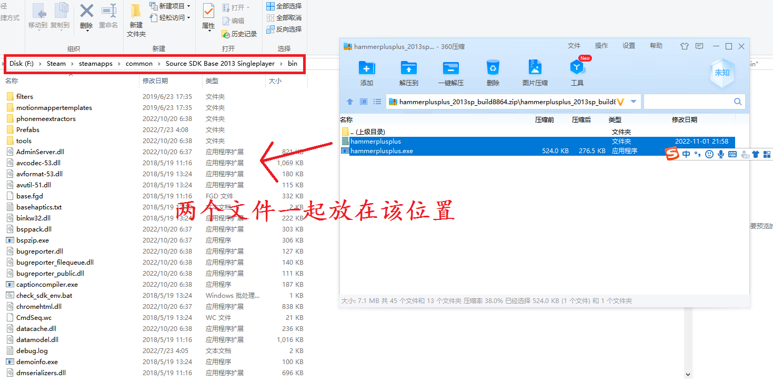
Task: Expand breadcrumb chevron after common
Action: (159, 64)
